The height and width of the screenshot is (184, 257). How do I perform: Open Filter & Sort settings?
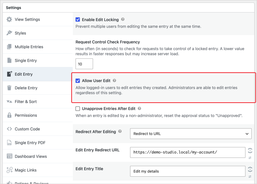(38, 102)
